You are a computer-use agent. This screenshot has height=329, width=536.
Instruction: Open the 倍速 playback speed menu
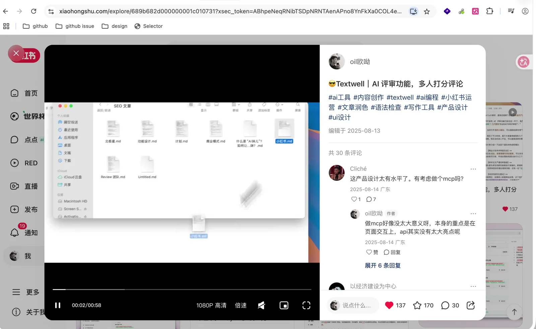tap(241, 305)
